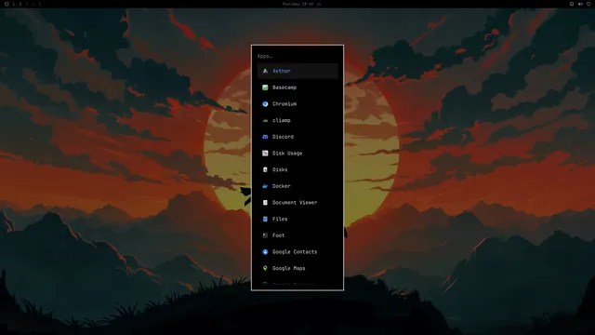The width and height of the screenshot is (595, 335).
Task: Launch Google Maps via its pin icon
Action: (265, 268)
